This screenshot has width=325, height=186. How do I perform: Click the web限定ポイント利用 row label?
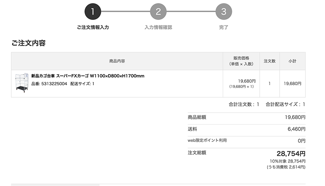coord(207,140)
